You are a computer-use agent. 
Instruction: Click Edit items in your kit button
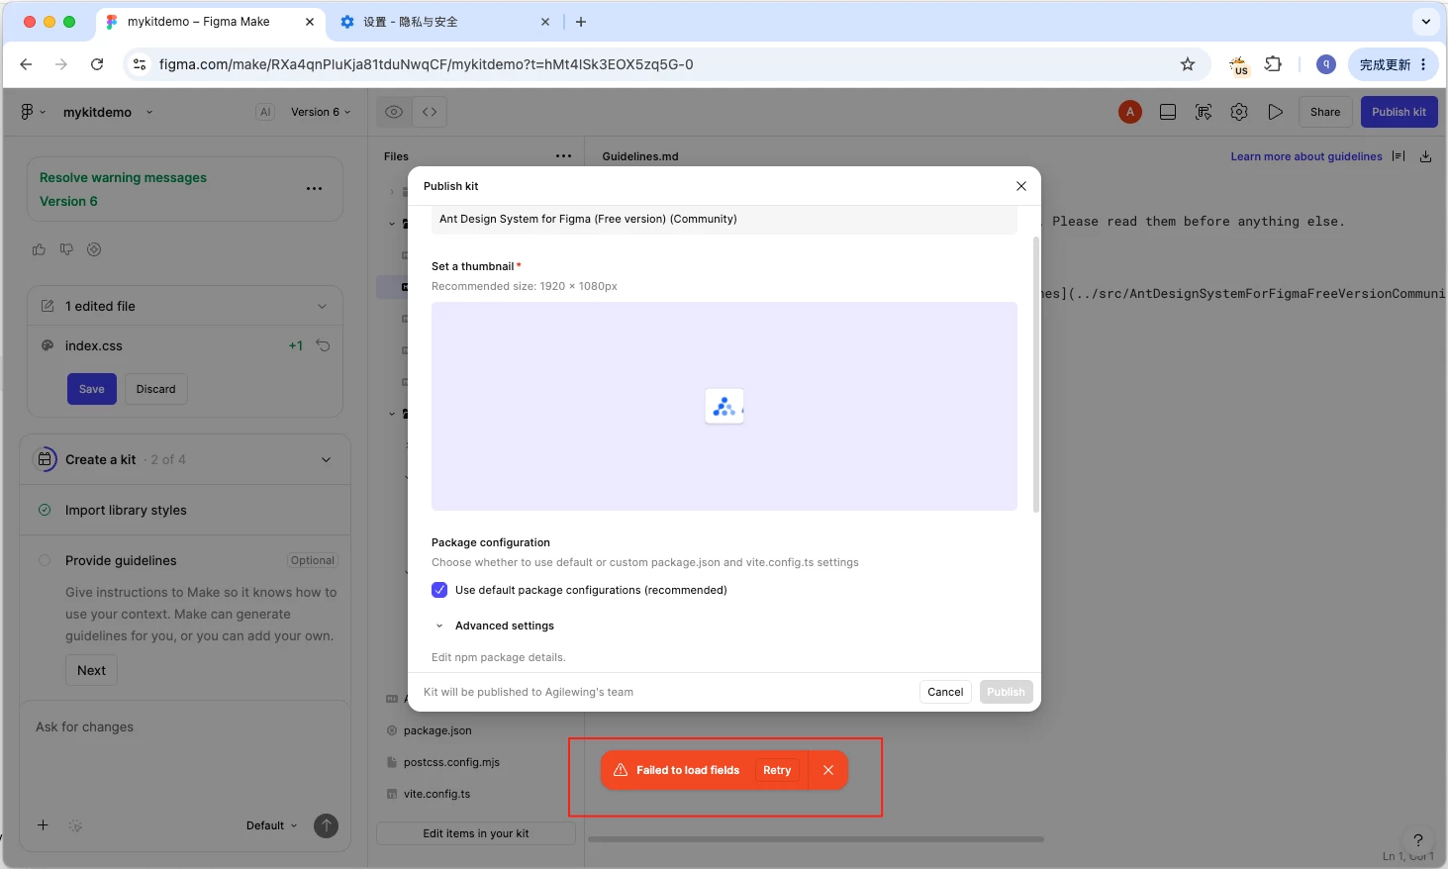click(476, 833)
